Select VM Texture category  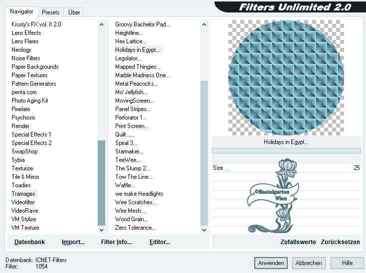(25, 228)
